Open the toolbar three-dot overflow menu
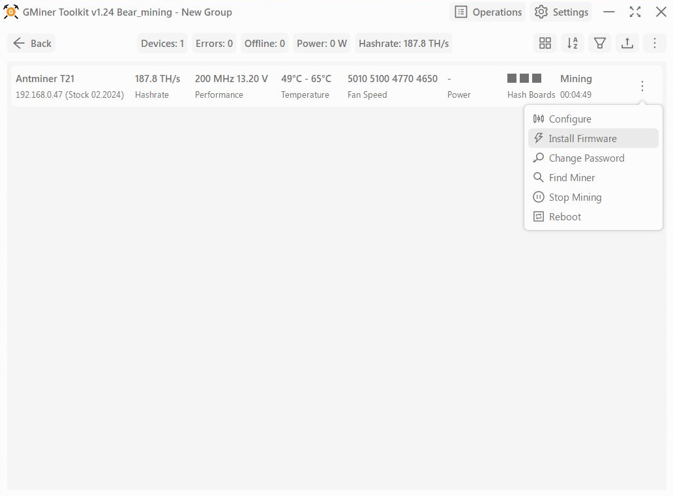This screenshot has width=673, height=496. coord(655,43)
